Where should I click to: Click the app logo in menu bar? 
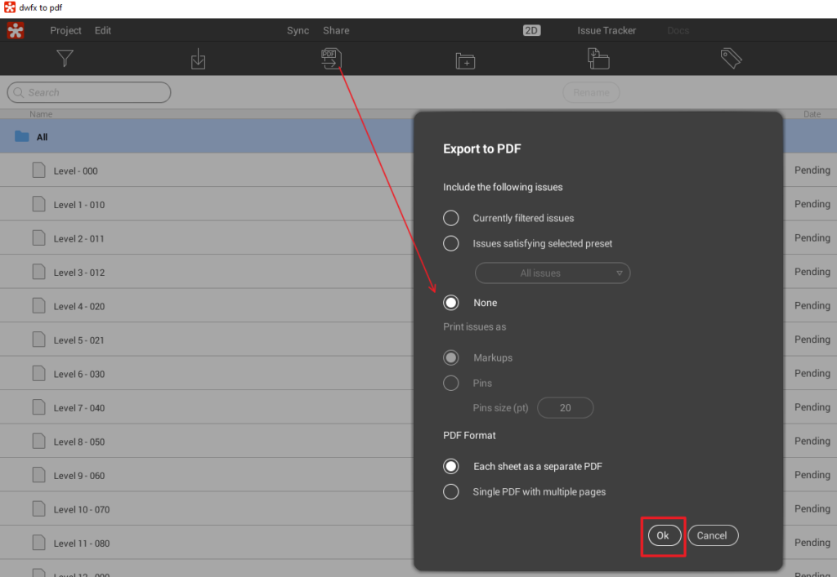(16, 30)
